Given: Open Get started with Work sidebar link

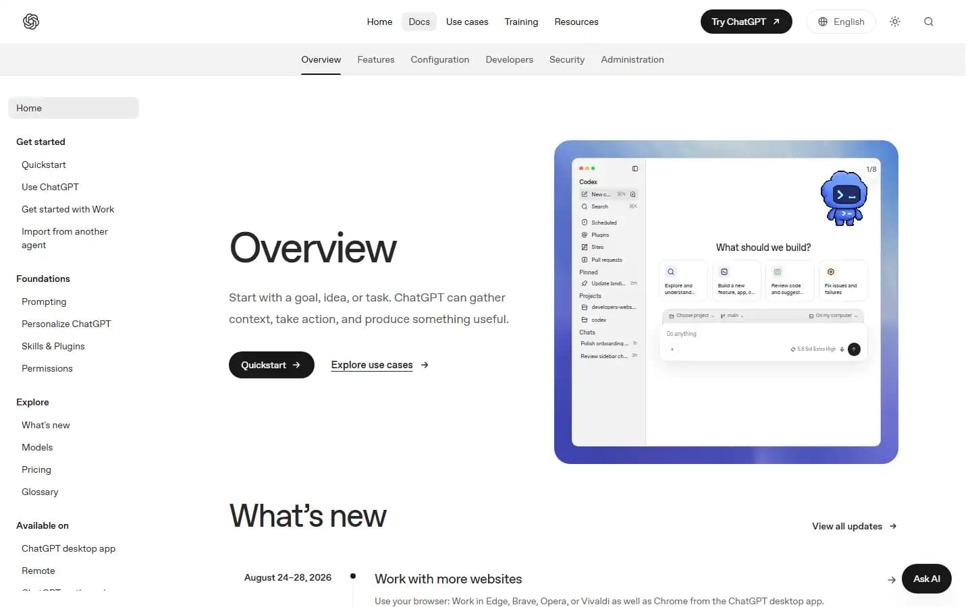Looking at the screenshot, I should pos(67,209).
